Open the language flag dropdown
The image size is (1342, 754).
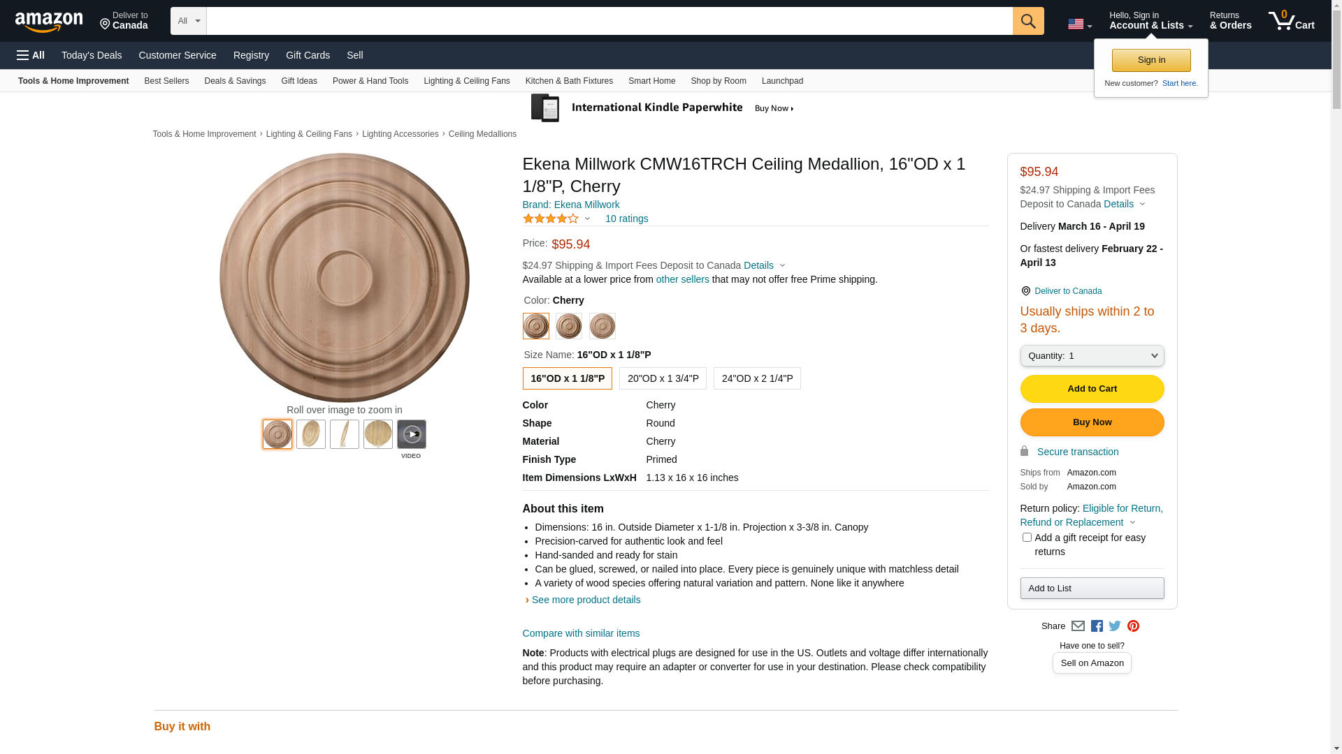(x=1079, y=24)
